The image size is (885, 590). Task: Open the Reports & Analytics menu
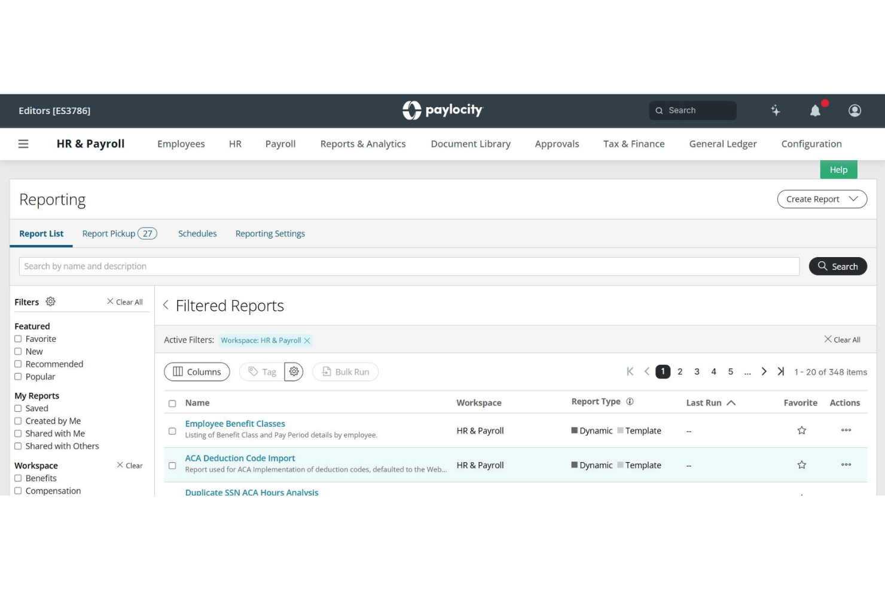coord(363,144)
